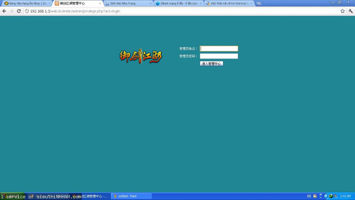Screen dimensions: 355x200
Task: Close the Sinh Viên Nha Trang tab
Action: pyautogui.click(x=150, y=4)
